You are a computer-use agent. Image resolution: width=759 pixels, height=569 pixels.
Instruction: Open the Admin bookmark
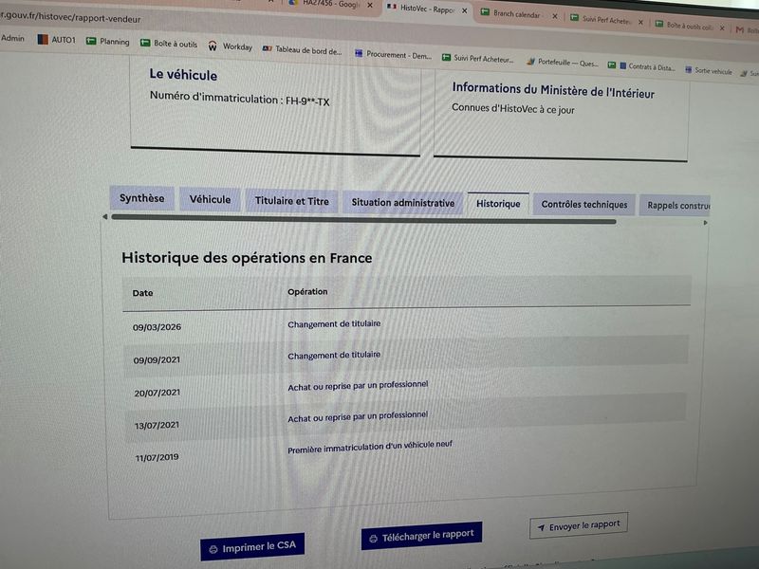click(x=12, y=38)
